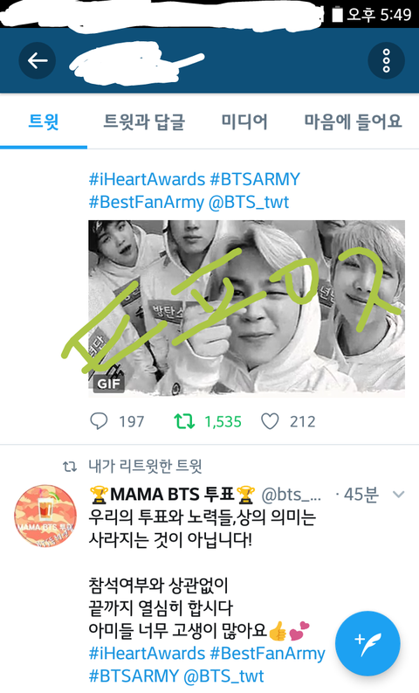Tap the 내가 리트윗한 트윗 retweet label
This screenshot has height=693, width=419.
145,466
